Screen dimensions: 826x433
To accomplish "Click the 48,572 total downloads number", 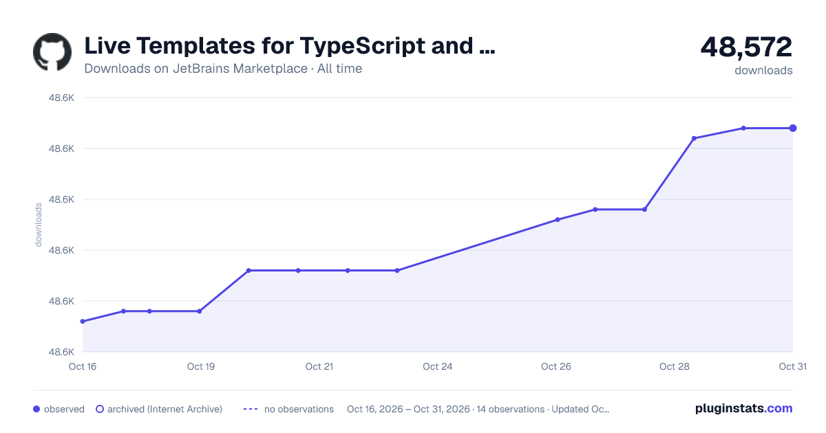I will point(746,47).
